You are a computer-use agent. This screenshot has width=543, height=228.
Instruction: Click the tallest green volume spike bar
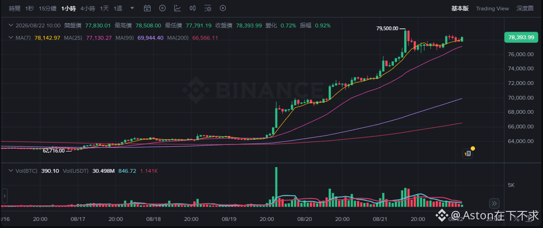click(x=276, y=187)
